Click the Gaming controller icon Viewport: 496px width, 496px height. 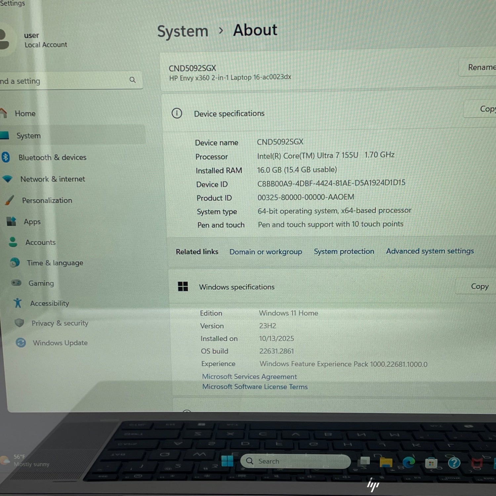pos(16,283)
